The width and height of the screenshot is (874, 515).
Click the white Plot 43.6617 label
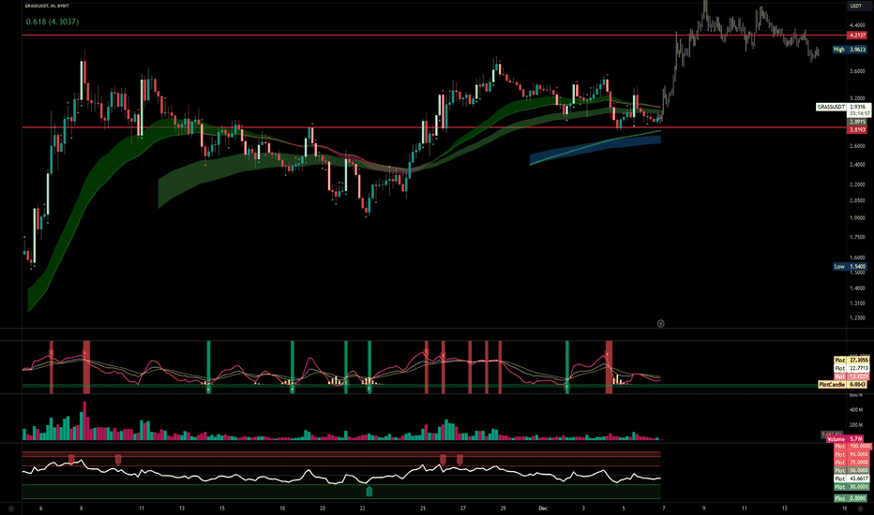[851, 478]
